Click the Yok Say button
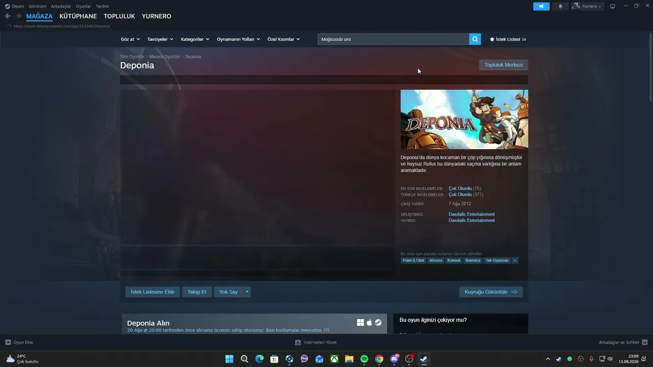 point(229,292)
